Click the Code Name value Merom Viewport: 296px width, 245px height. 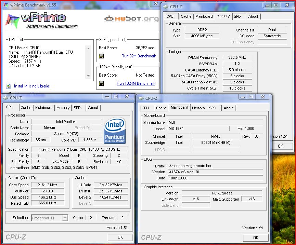50,127
